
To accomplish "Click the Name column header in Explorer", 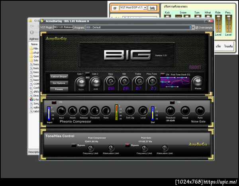I will coord(34,44).
